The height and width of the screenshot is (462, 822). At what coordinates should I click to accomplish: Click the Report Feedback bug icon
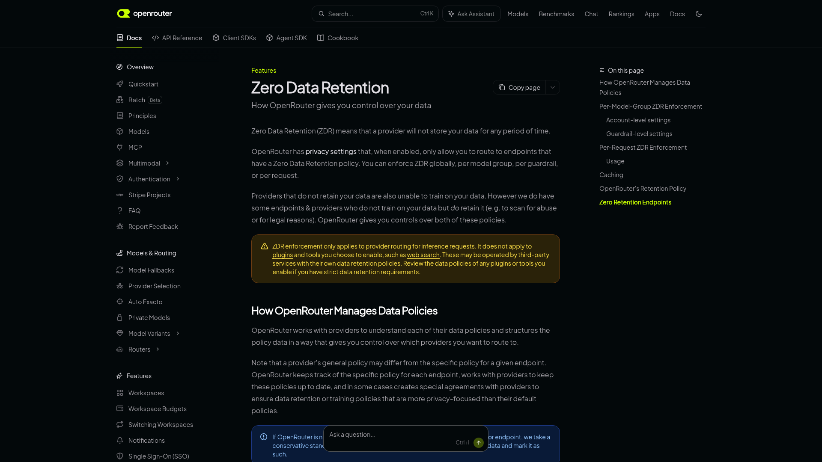[x=120, y=226]
